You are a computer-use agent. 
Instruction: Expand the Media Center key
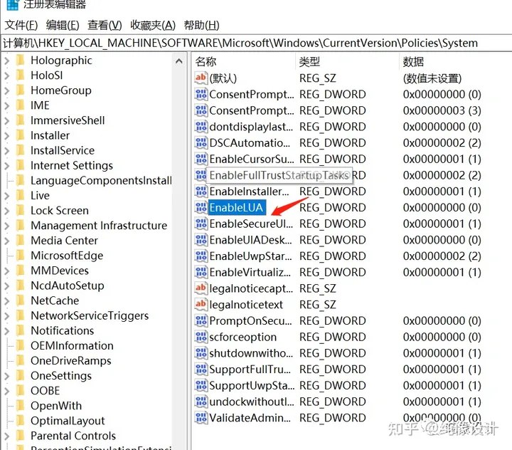pyautogui.click(x=7, y=241)
